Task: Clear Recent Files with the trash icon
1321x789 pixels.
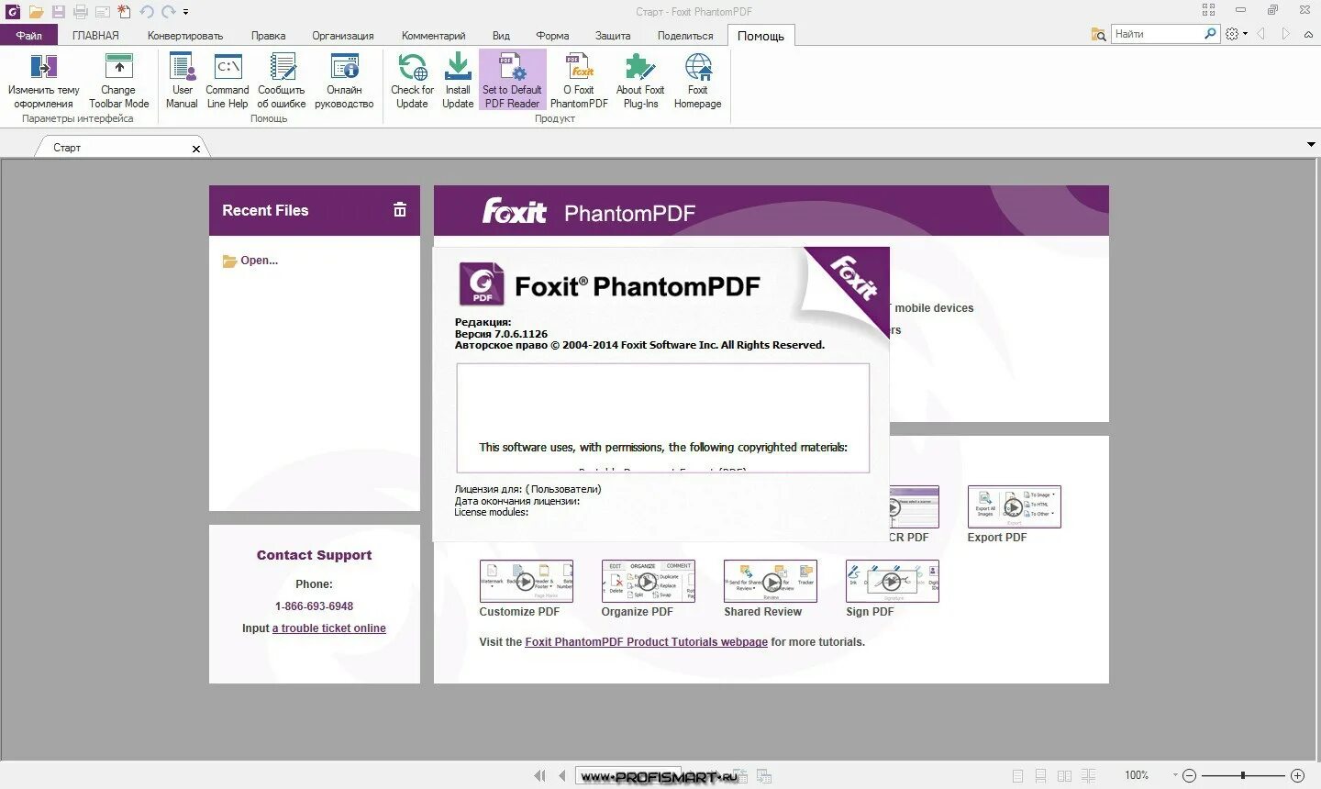Action: (400, 210)
